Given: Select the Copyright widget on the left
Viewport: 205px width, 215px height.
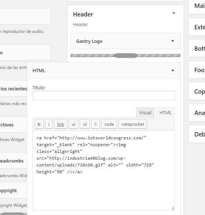Looking at the screenshot, I should pos(14,190).
